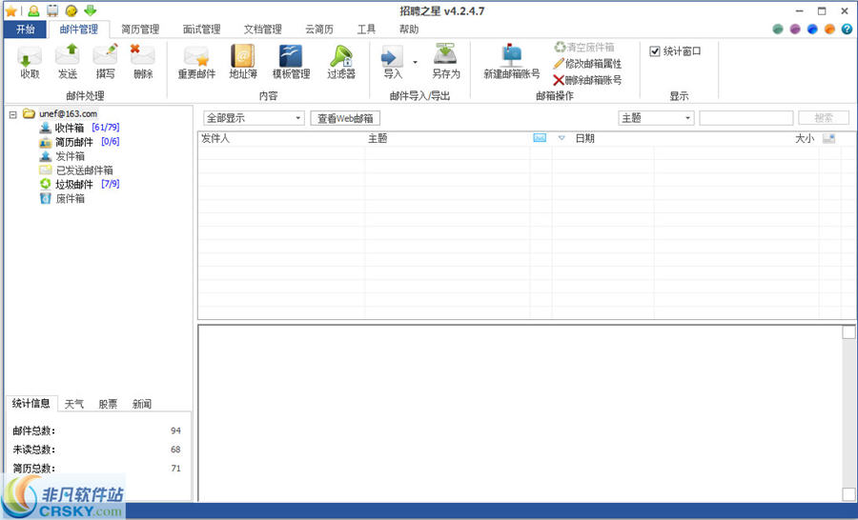858x520 pixels.
Task: Select the 废件箱 trash folder
Action: (70, 198)
